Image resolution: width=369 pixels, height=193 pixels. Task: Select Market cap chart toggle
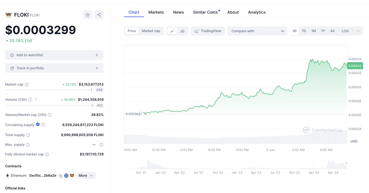pos(151,31)
